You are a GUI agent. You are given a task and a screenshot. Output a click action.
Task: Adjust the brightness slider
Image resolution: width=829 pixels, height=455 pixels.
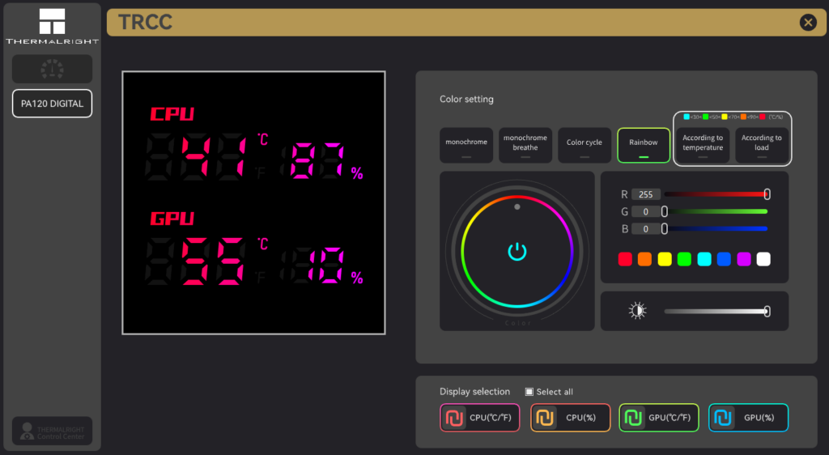point(716,311)
